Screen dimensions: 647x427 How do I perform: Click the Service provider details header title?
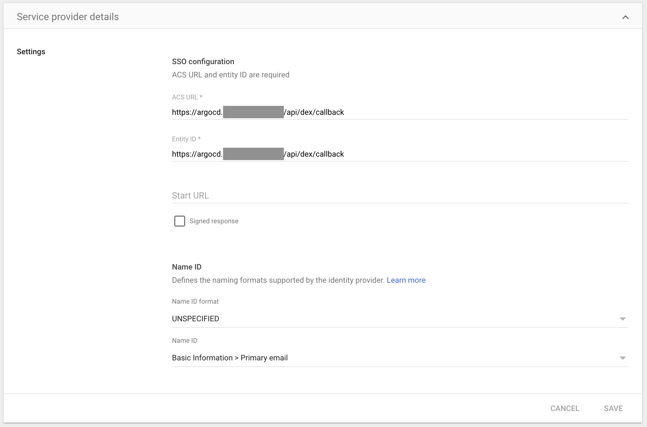tap(68, 17)
